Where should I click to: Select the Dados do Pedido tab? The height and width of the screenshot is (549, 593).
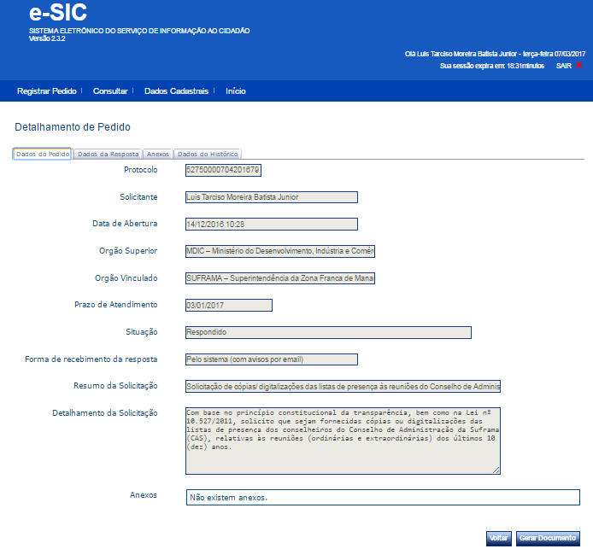coord(43,154)
